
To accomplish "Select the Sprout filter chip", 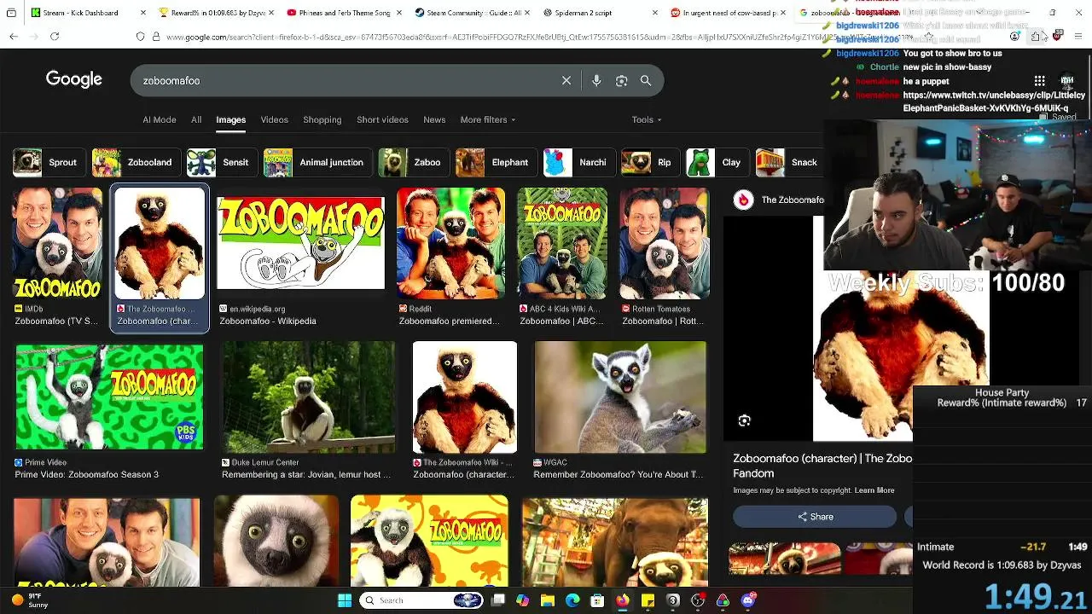I will click(49, 162).
